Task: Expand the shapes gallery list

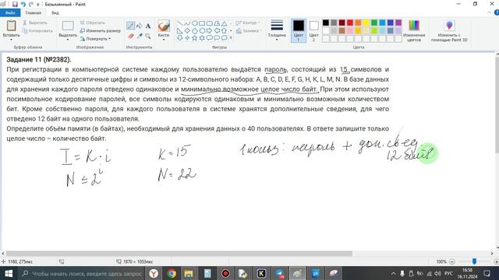Action: point(231,38)
